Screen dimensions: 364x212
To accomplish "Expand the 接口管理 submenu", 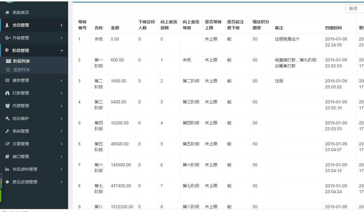I will pos(61,156).
